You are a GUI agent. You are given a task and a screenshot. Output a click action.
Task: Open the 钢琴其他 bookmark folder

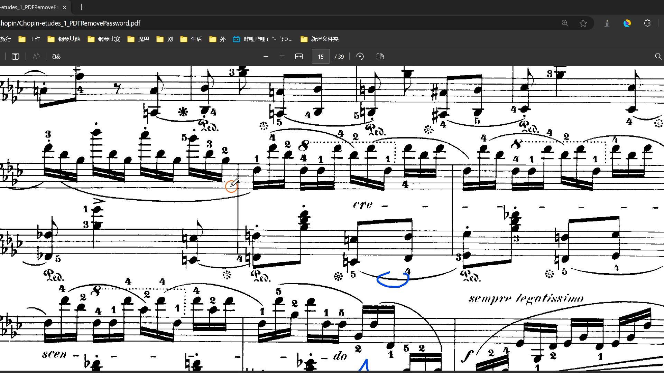[64, 39]
